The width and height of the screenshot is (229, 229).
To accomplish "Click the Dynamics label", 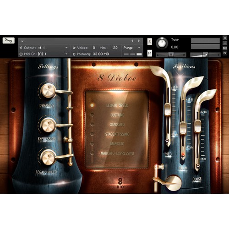I will pyautogui.click(x=47, y=105).
